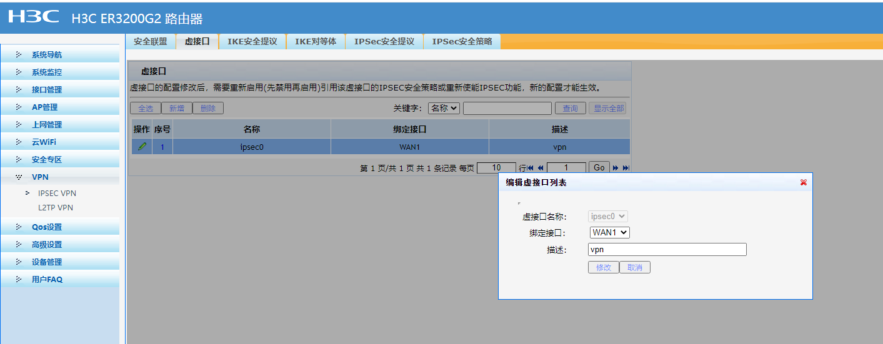Viewport: 883px width, 344px height.
Task: Select the WAN1 cell in table row
Action: pos(410,147)
